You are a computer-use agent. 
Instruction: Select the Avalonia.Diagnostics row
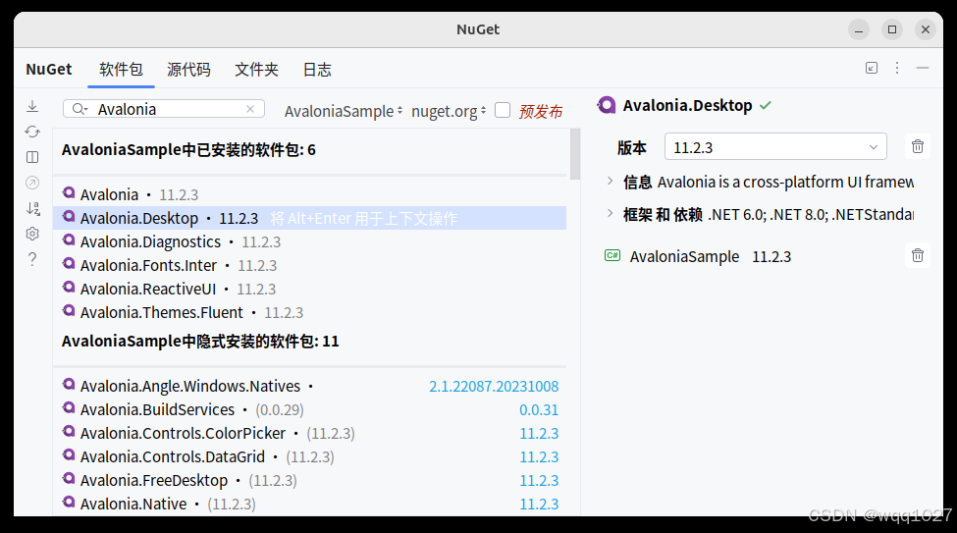tap(309, 241)
